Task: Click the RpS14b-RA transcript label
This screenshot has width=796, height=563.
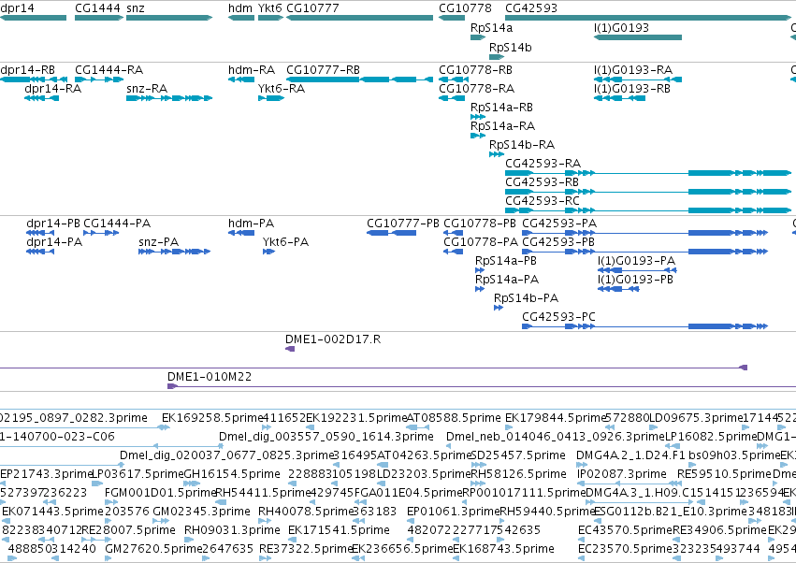Action: point(522,145)
